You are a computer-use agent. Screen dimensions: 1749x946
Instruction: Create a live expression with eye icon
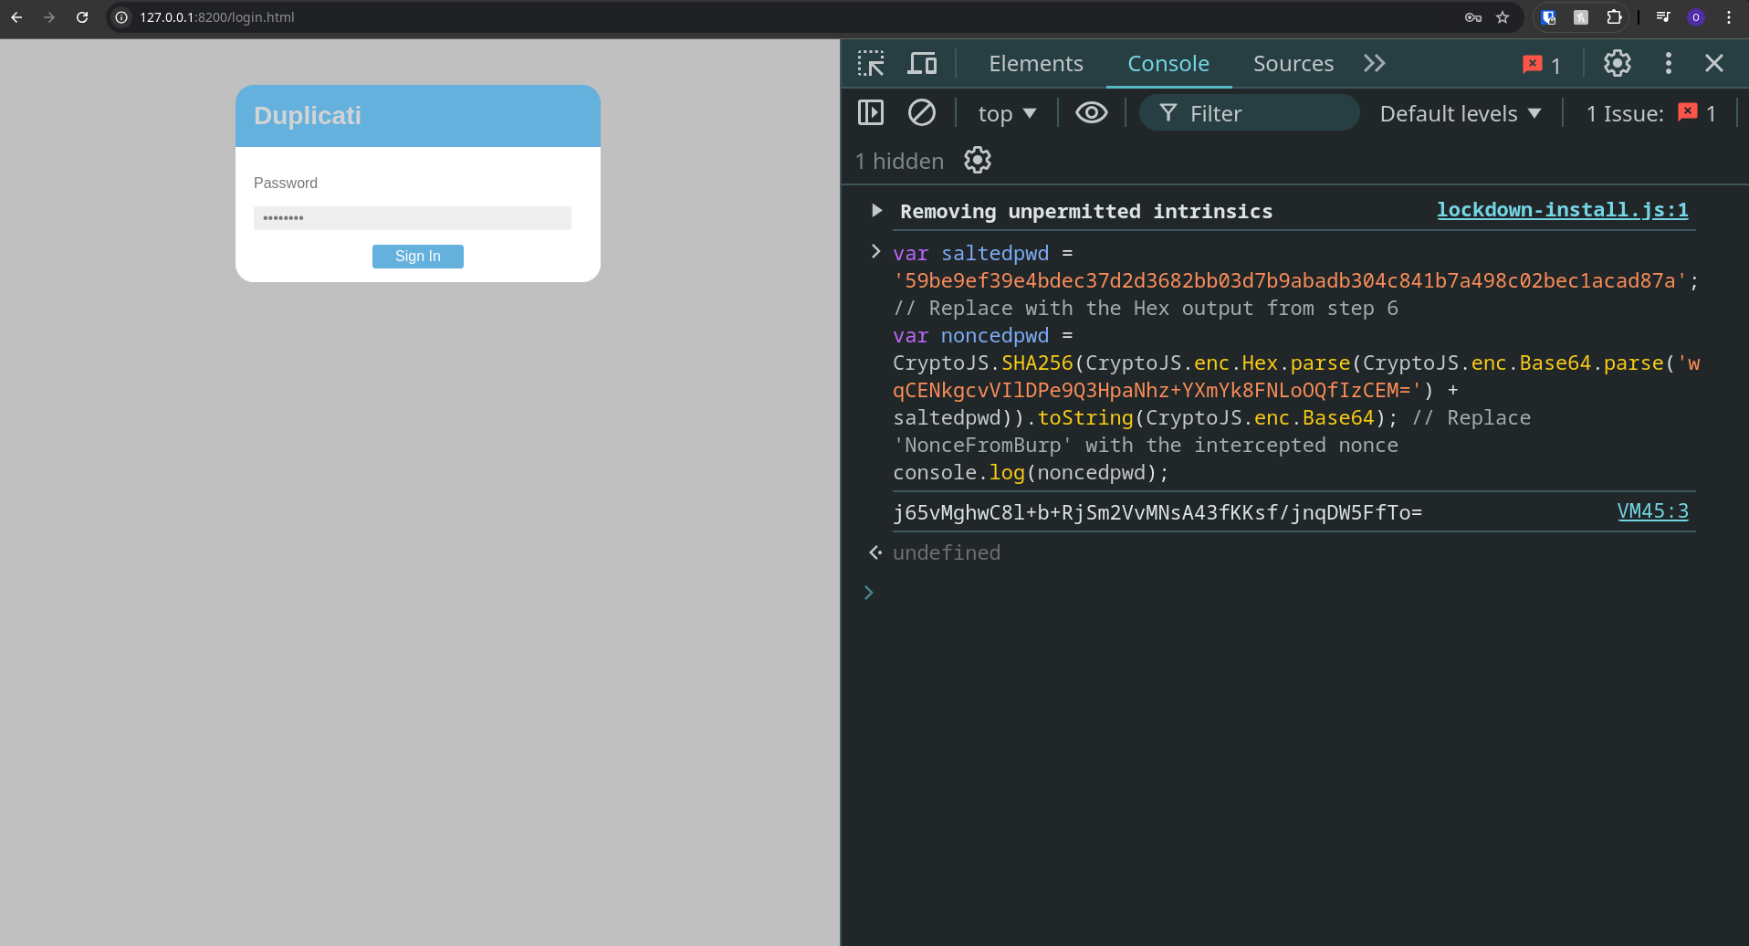tap(1091, 112)
